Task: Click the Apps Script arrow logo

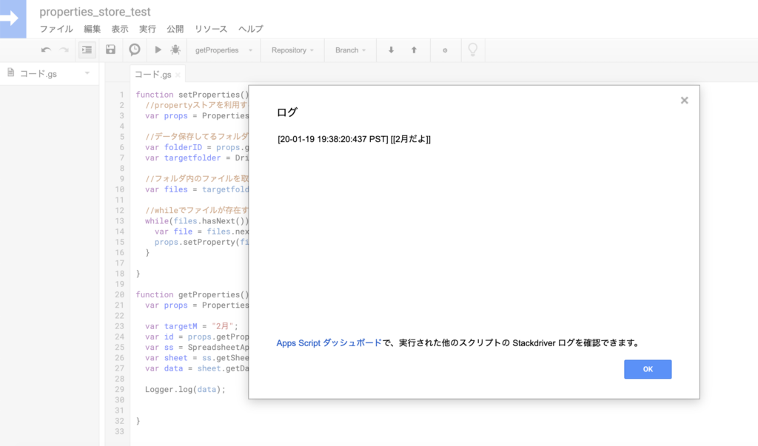Action: click(x=13, y=18)
